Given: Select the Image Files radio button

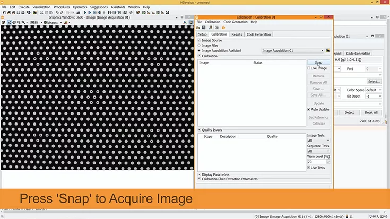Looking at the screenshot, I should [x=199, y=46].
